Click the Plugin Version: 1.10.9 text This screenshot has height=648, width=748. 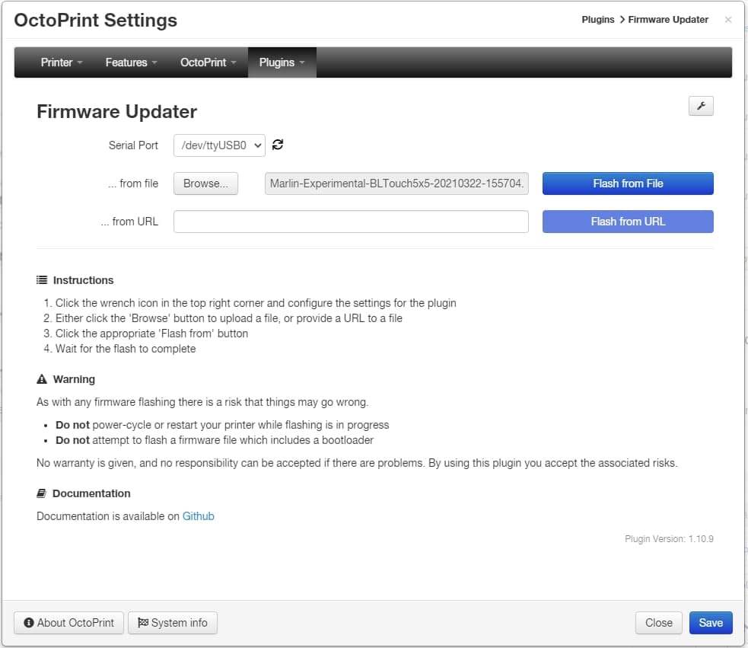(x=669, y=538)
